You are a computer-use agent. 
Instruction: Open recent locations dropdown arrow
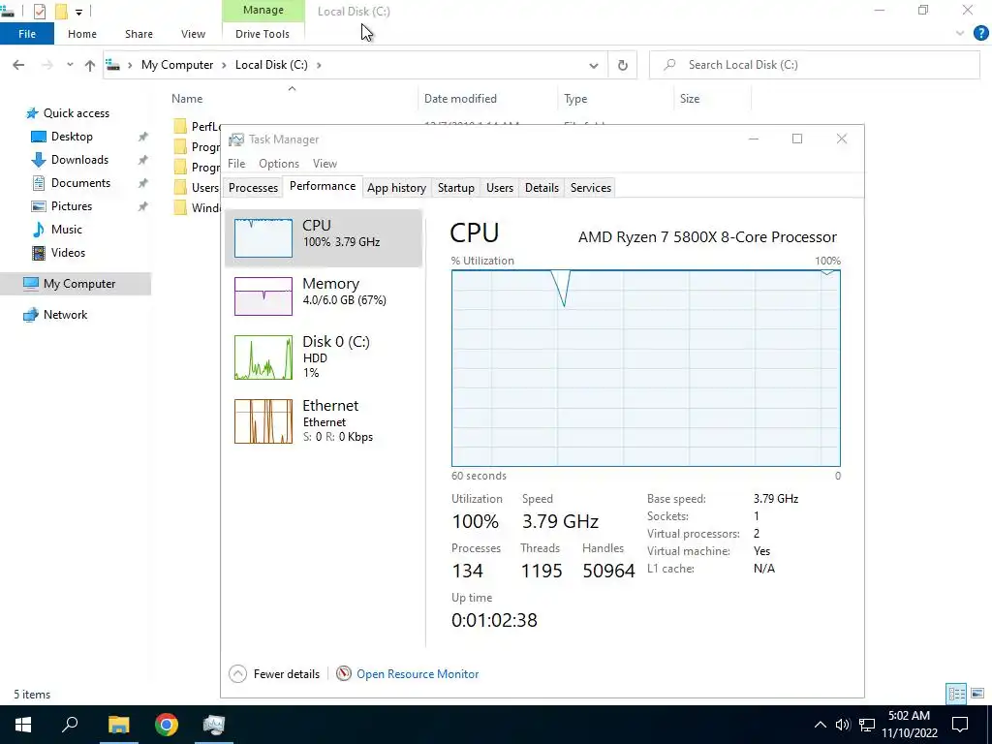coord(70,65)
